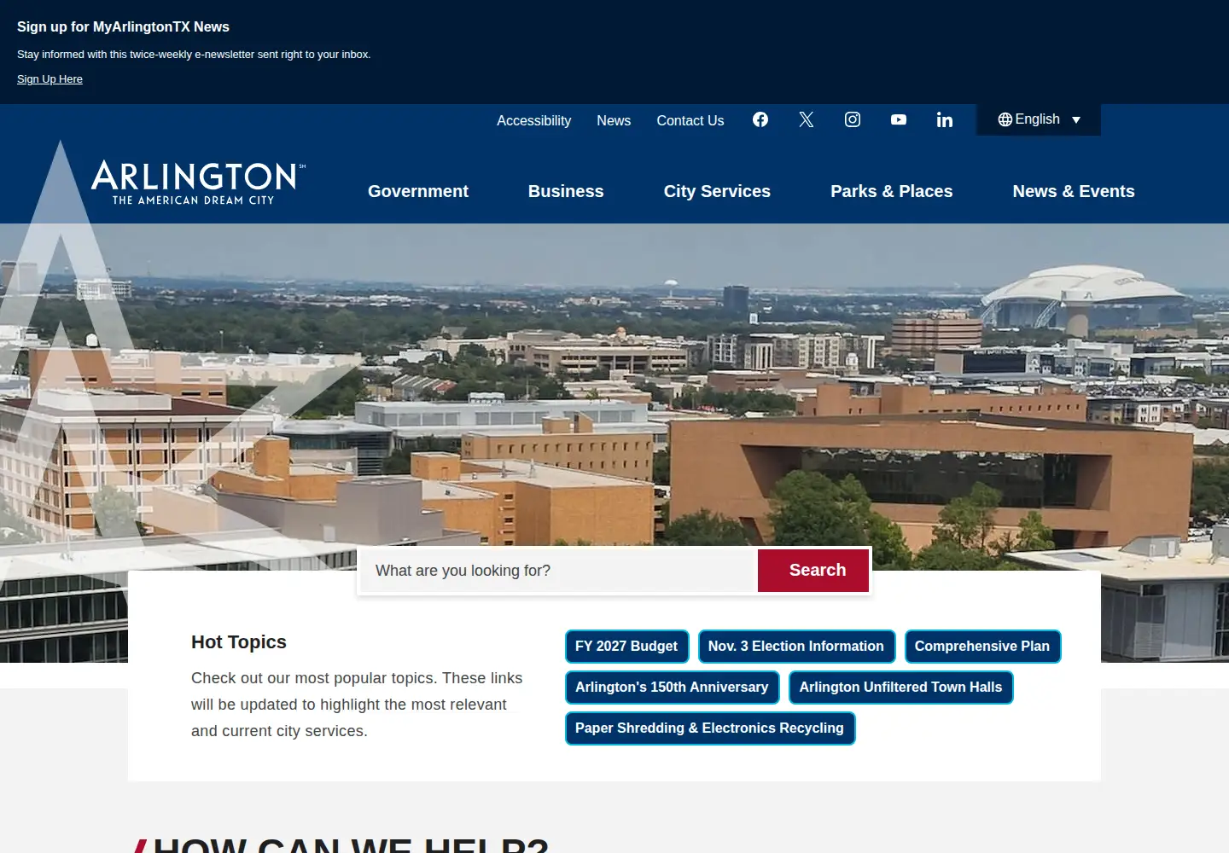The height and width of the screenshot is (853, 1229).
Task: Open the Instagram icon in header
Action: click(x=853, y=119)
